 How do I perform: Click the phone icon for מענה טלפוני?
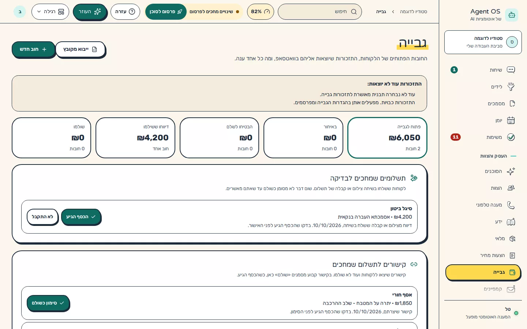(511, 205)
